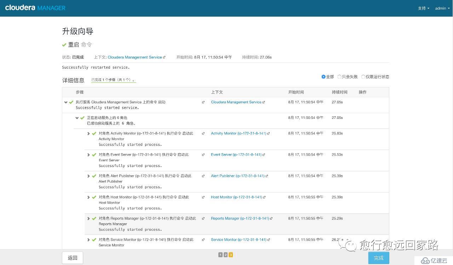Click the 步骤 column header

click(x=80, y=92)
